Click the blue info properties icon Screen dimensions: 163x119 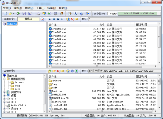point(76,14)
